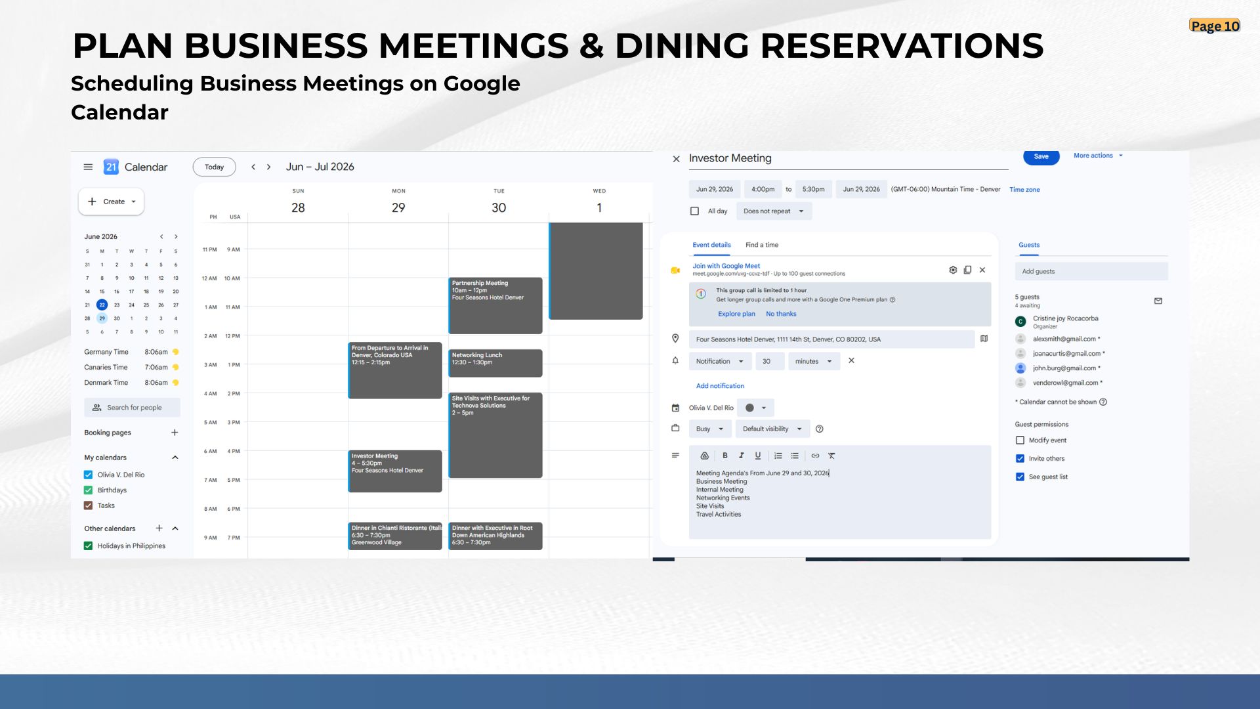1260x709 pixels.
Task: Switch to the Find a time tab
Action: coord(762,245)
